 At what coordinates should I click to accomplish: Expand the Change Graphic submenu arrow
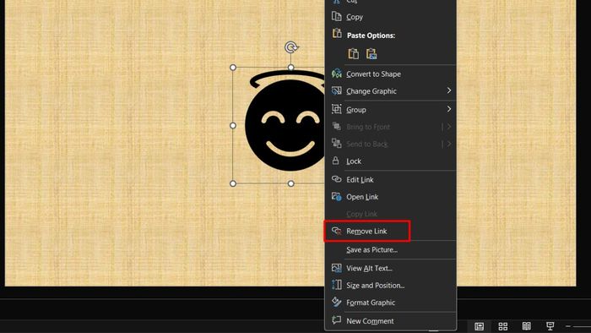click(x=449, y=90)
